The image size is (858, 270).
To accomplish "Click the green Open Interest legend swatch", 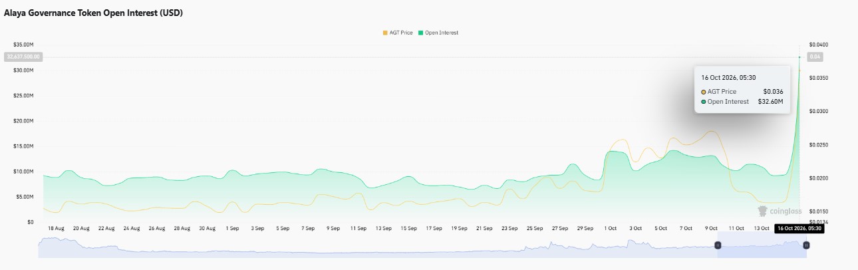I will pyautogui.click(x=420, y=33).
